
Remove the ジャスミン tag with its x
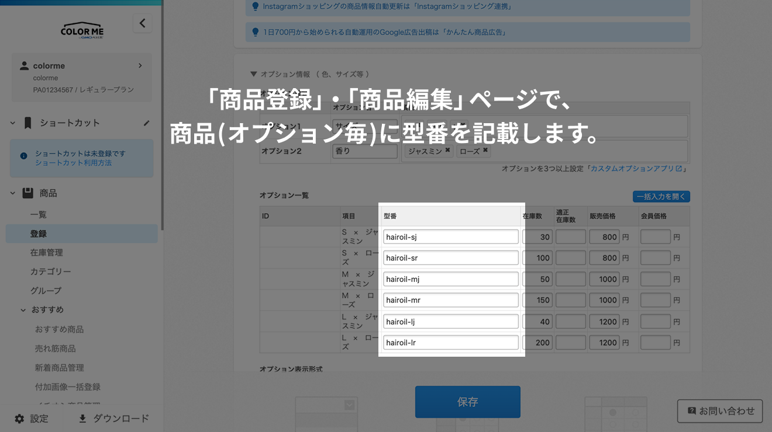(x=447, y=151)
